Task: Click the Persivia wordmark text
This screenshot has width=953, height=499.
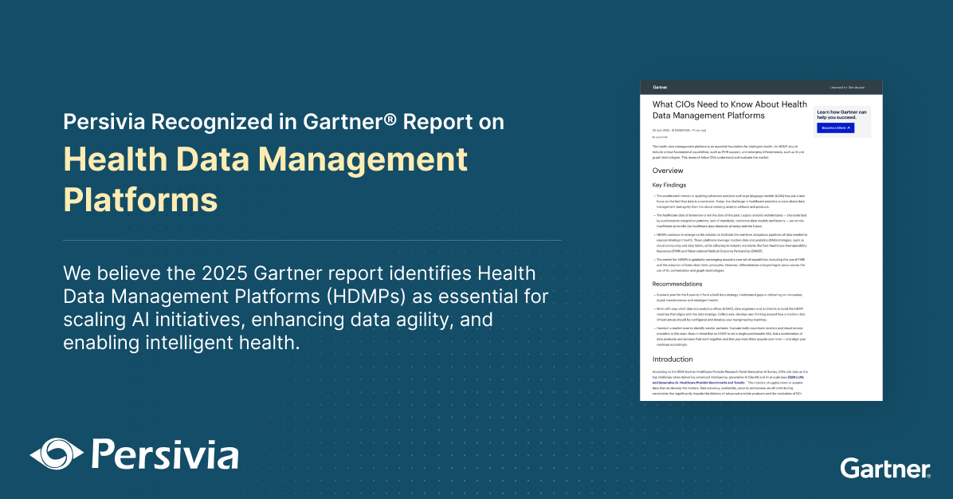Action: pyautogui.click(x=165, y=455)
